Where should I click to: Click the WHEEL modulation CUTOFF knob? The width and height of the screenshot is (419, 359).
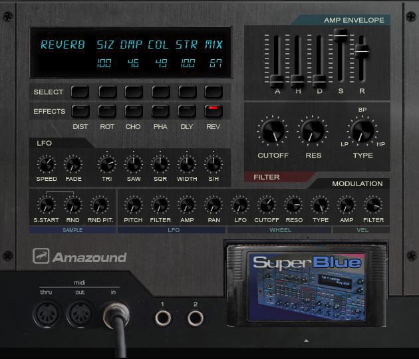coord(267,205)
